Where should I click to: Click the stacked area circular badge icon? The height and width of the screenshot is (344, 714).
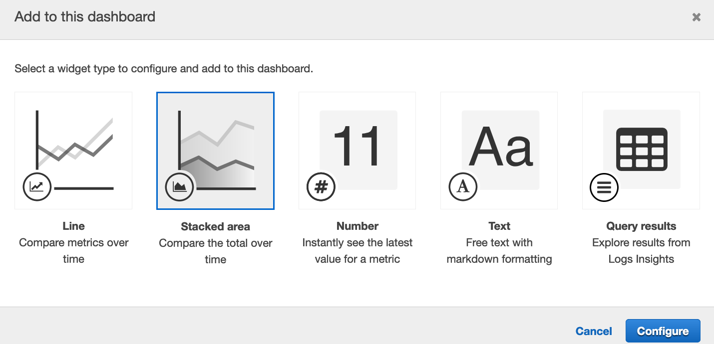click(x=179, y=187)
